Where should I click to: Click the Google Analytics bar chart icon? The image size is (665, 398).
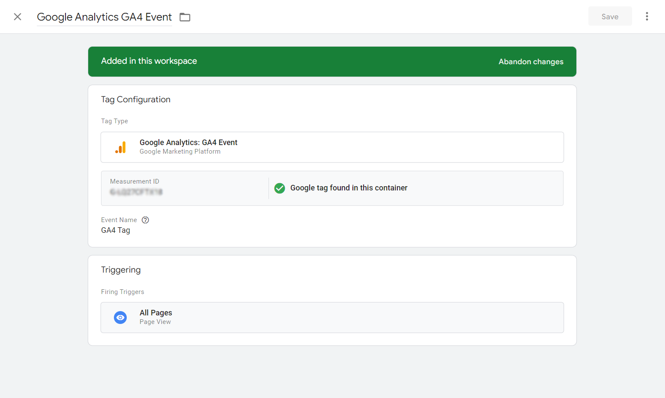coord(121,147)
